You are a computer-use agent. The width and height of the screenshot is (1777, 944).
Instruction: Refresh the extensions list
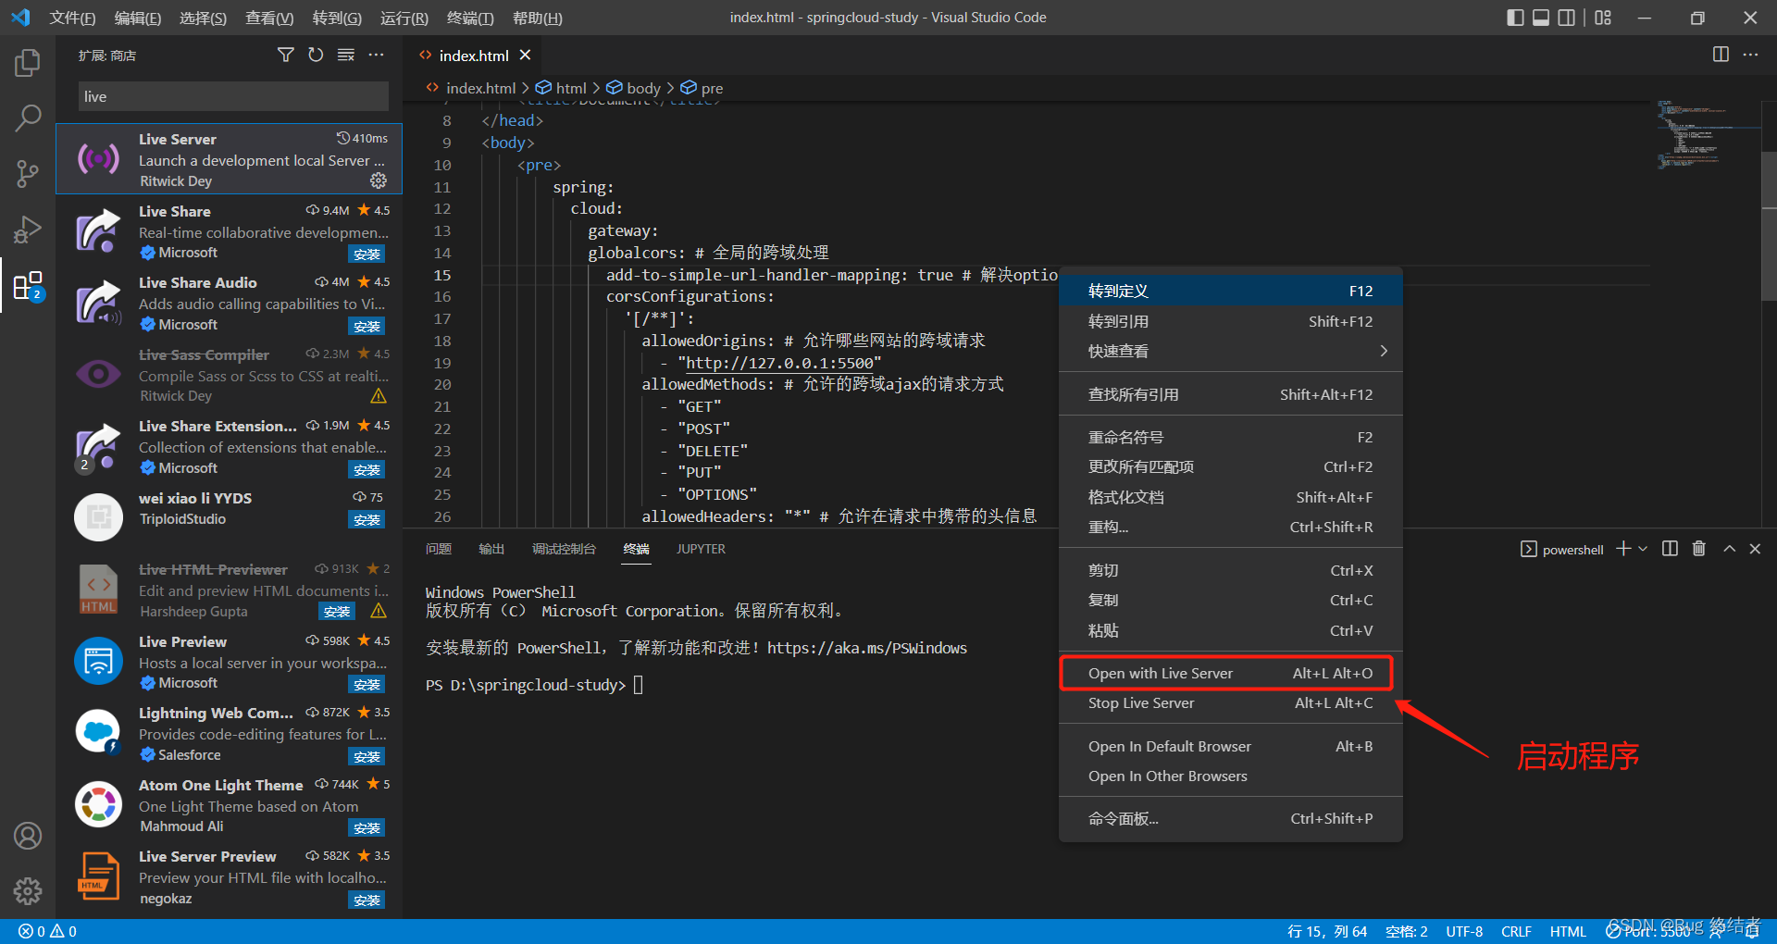(x=316, y=56)
